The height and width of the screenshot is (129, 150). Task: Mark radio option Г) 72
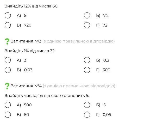(87, 25)
